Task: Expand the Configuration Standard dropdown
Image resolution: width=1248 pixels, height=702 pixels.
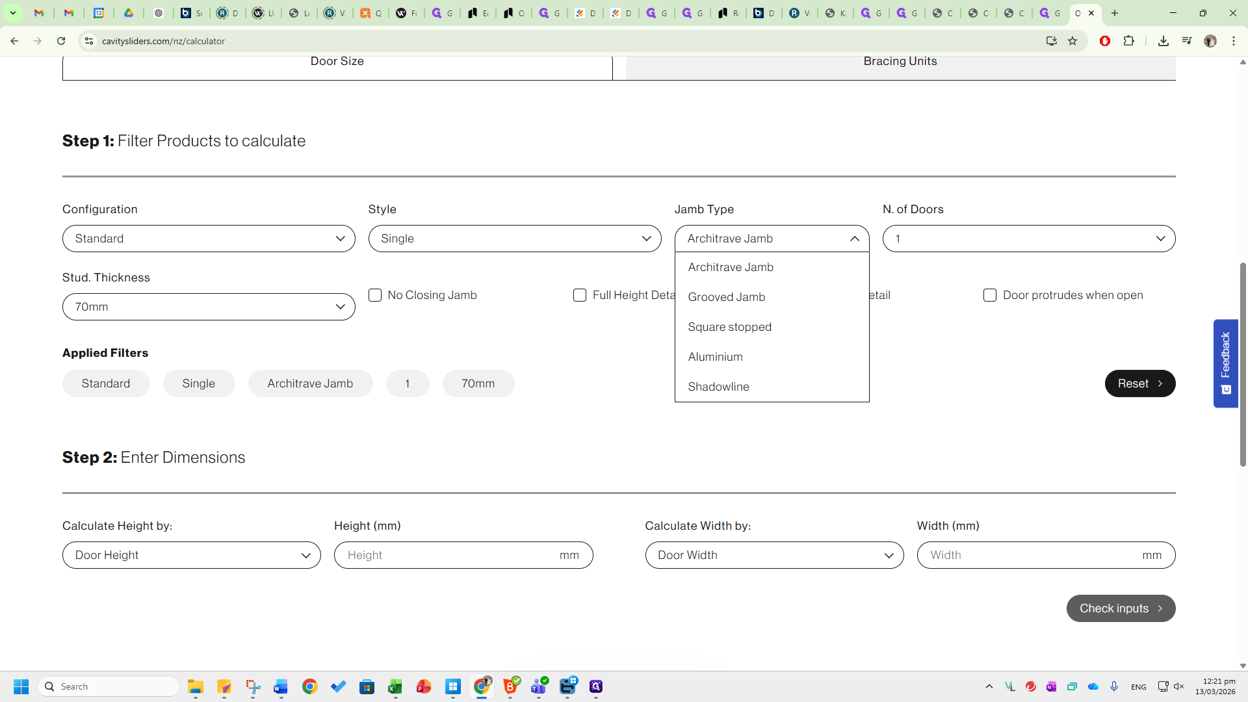Action: tap(209, 239)
